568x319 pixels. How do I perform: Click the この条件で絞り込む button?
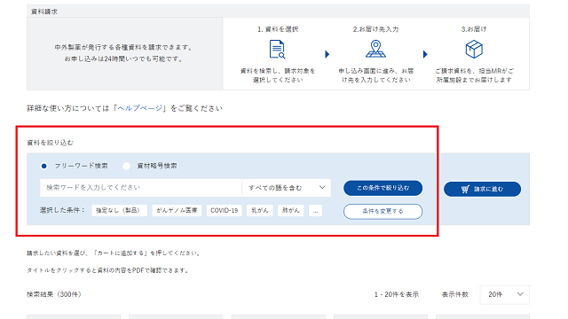383,188
